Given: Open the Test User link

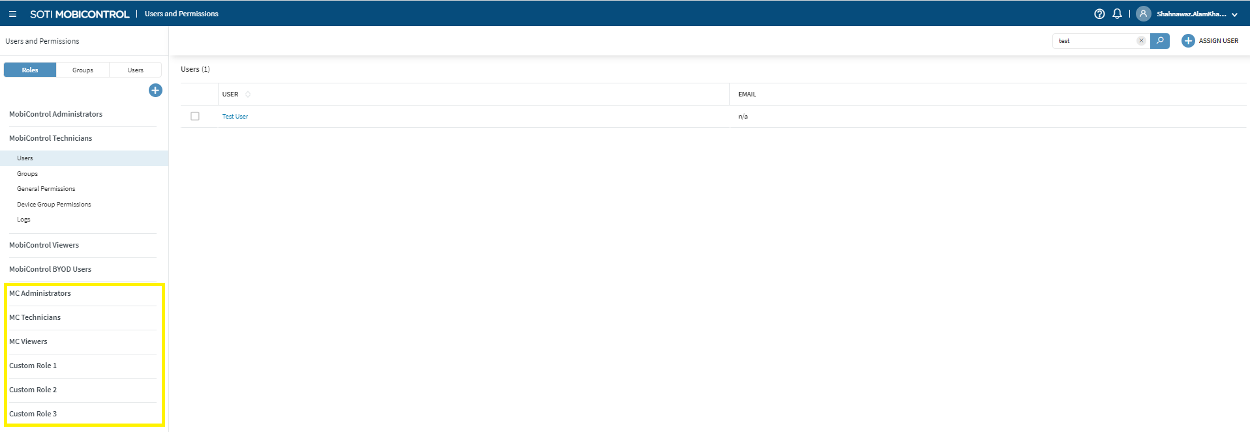Looking at the screenshot, I should click(x=235, y=117).
